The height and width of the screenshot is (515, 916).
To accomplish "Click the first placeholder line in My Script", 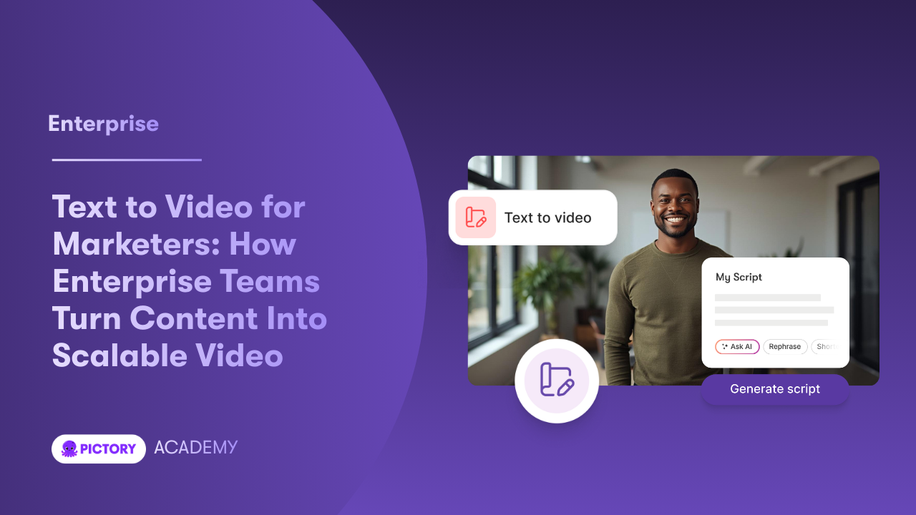I will pyautogui.click(x=767, y=298).
